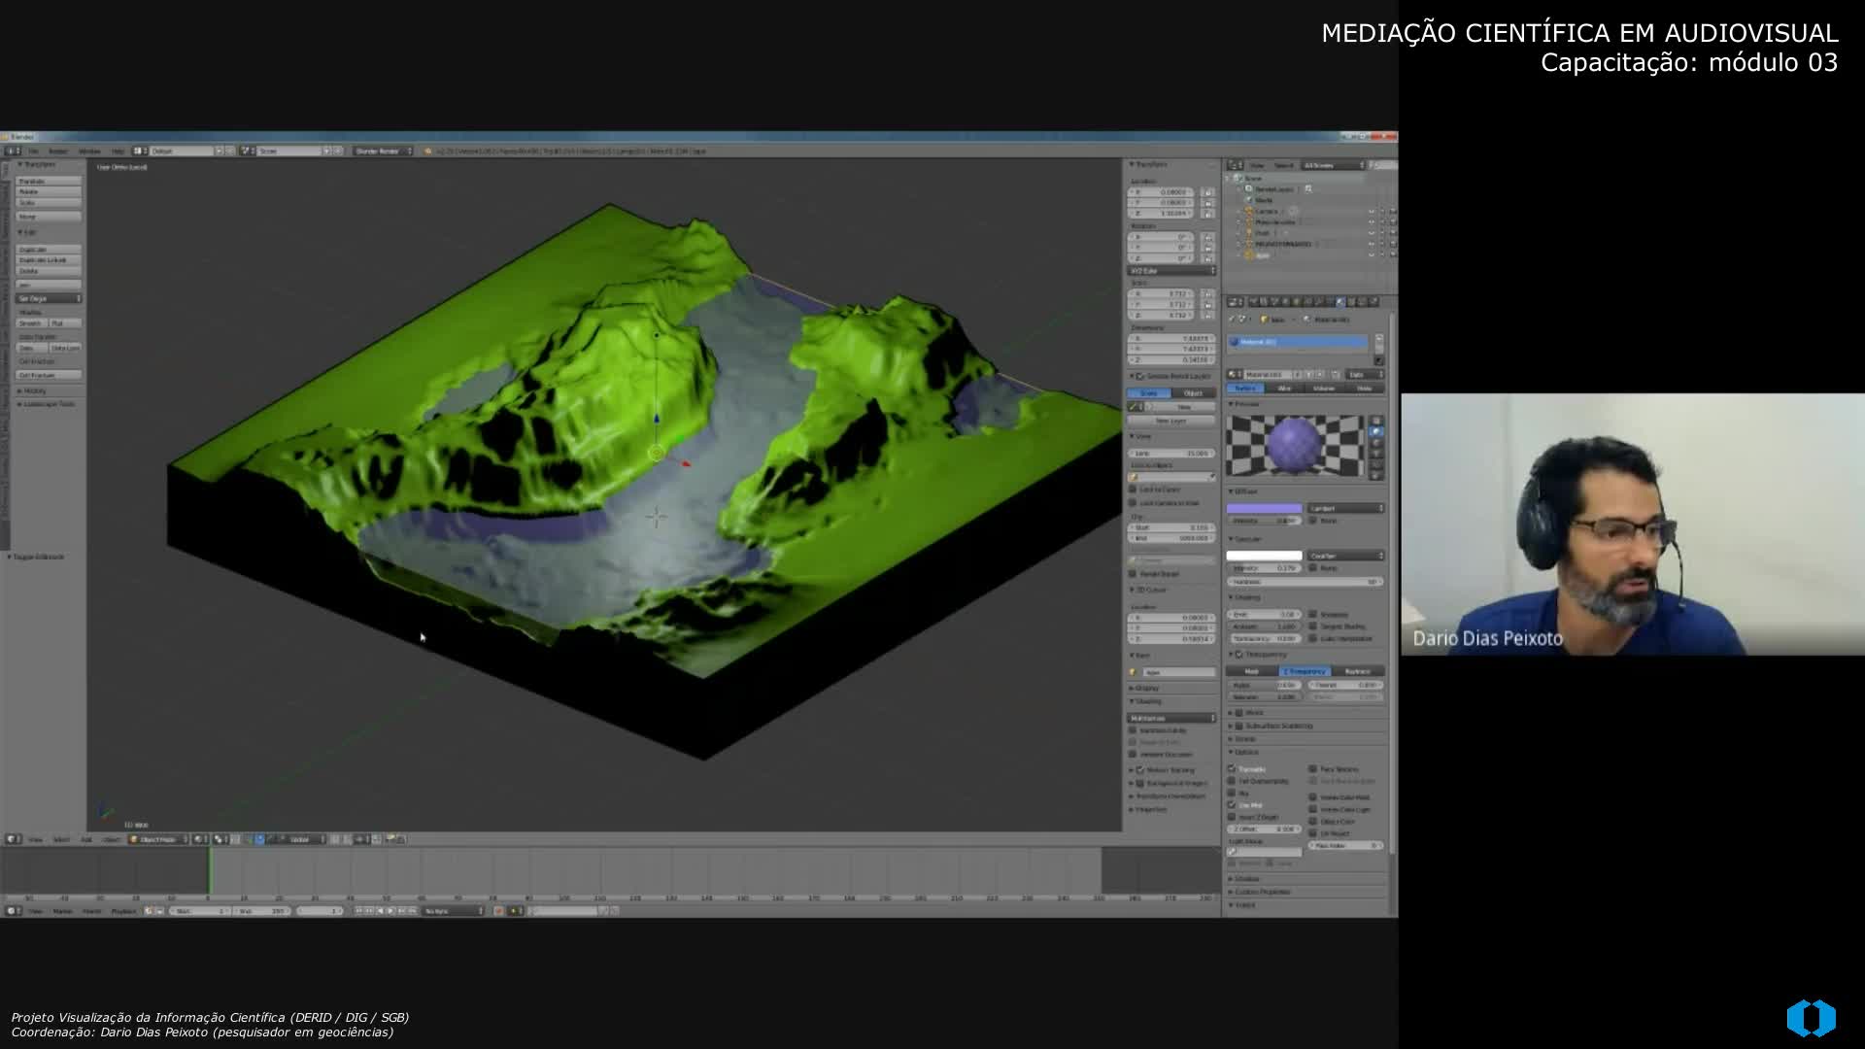This screenshot has width=1865, height=1049.
Task: Select the Surface material type tab
Action: [1246, 389]
